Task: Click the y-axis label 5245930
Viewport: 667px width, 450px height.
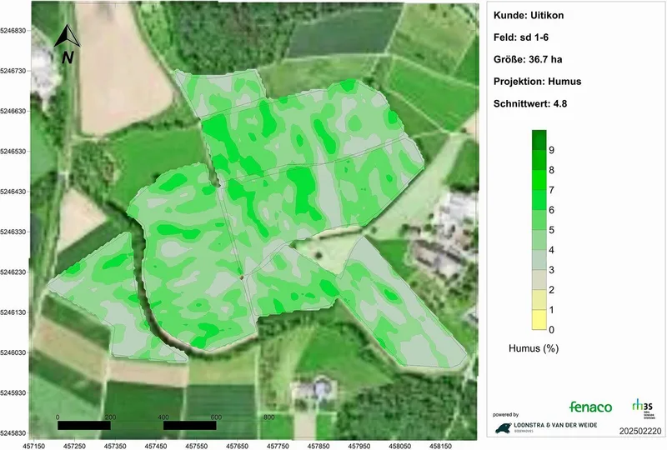Action: (x=13, y=393)
